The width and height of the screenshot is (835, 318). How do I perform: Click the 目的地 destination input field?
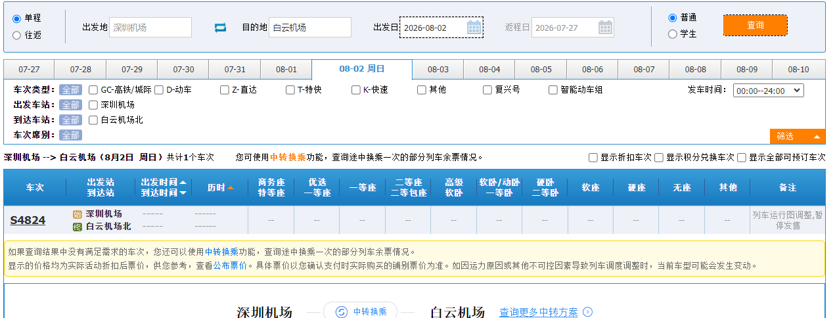310,28
